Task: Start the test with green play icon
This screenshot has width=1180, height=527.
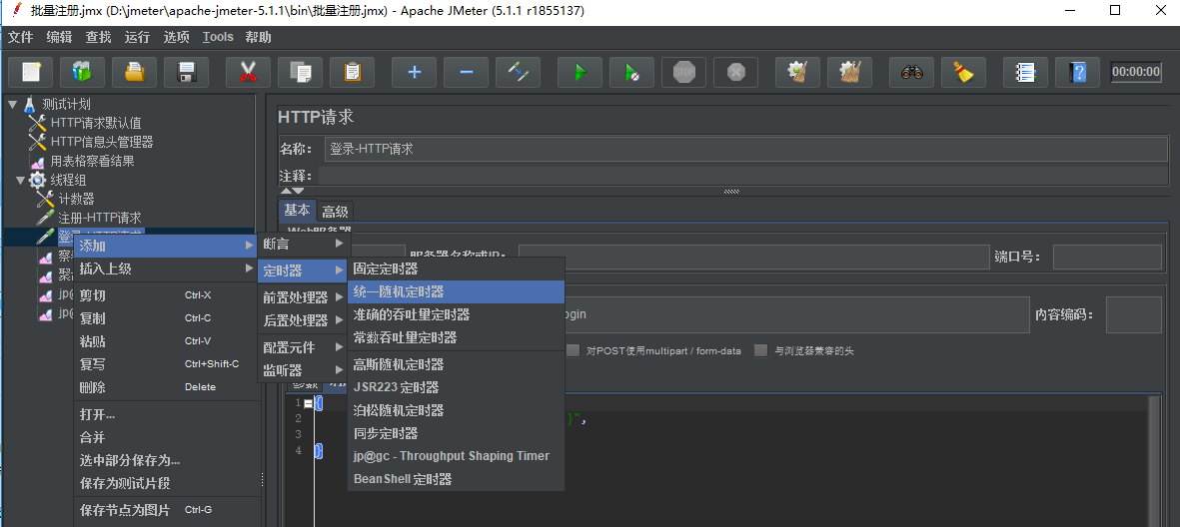Action: point(580,72)
